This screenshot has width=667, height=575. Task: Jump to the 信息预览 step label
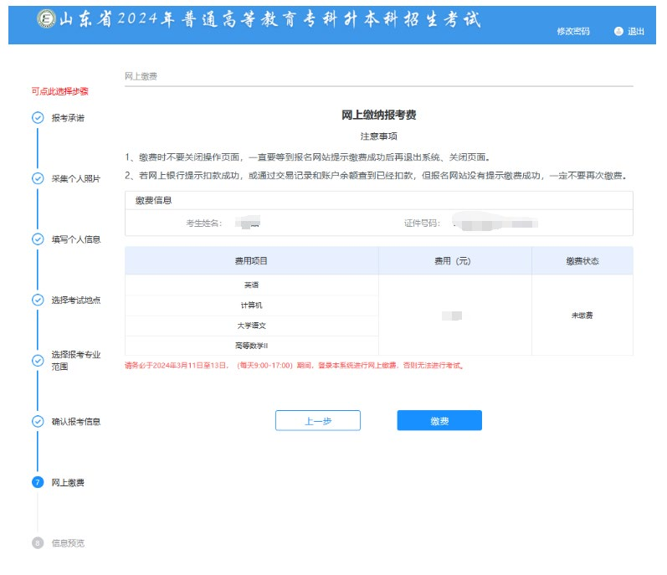click(x=68, y=542)
